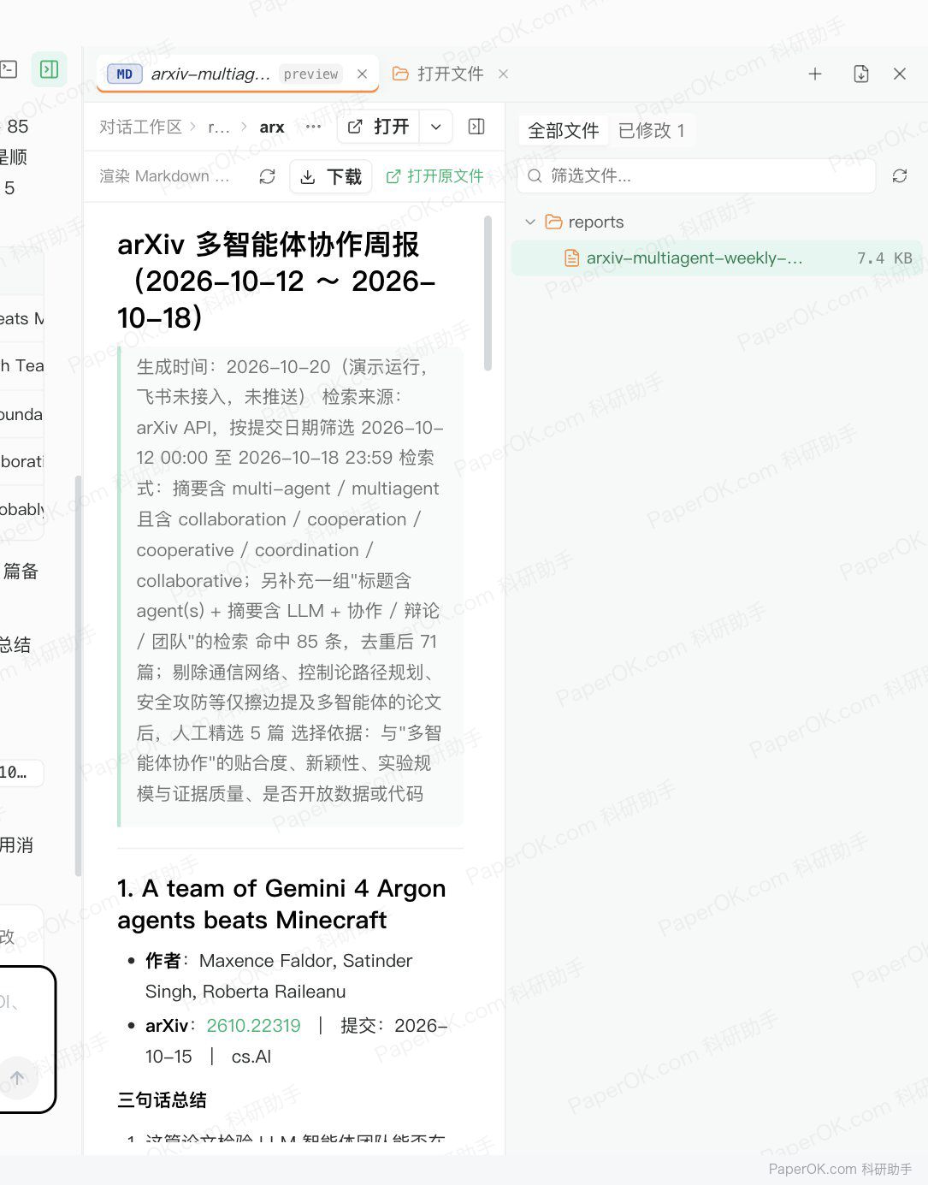Screen dimensions: 928x1185
Task: Refresh the file list
Action: click(900, 175)
